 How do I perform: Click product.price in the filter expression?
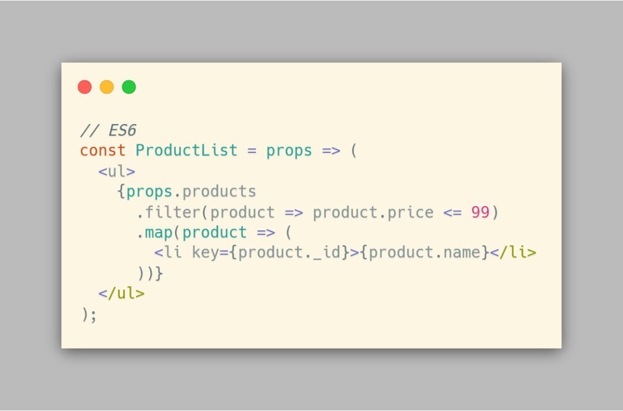373,212
